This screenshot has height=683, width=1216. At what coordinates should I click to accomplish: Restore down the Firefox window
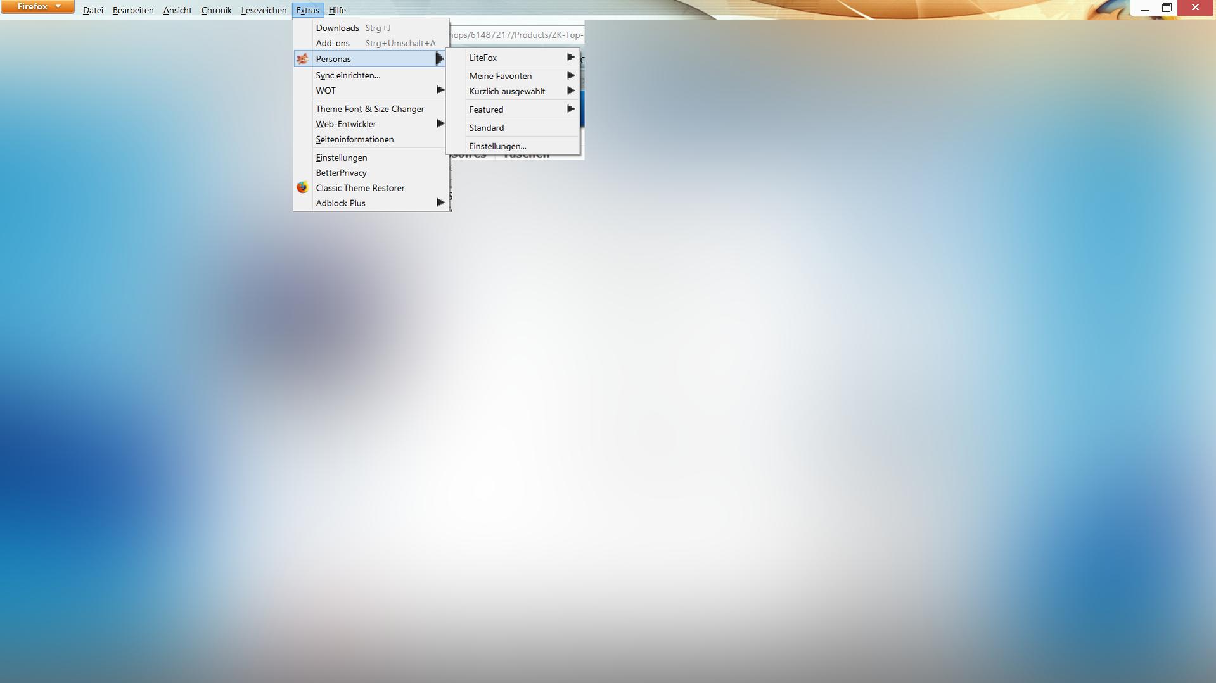pos(1167,8)
